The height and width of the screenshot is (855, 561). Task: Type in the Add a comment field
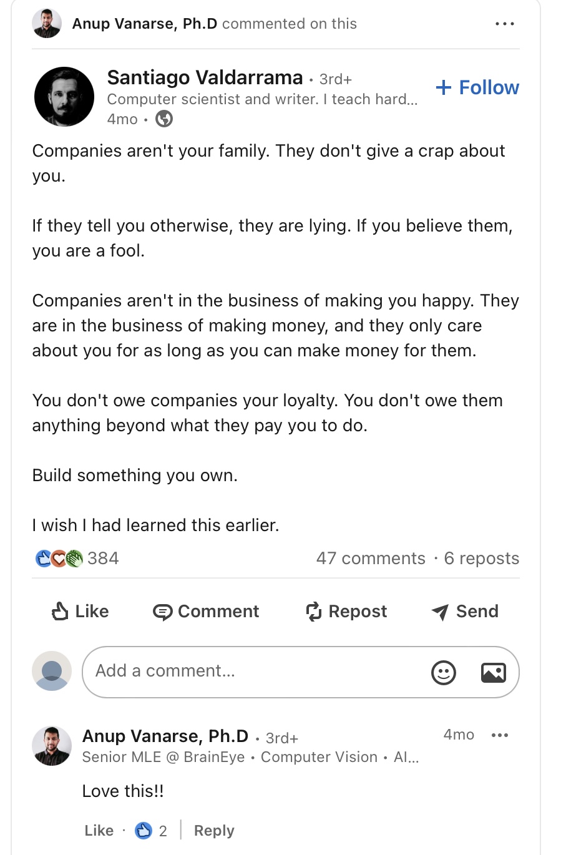click(x=250, y=672)
